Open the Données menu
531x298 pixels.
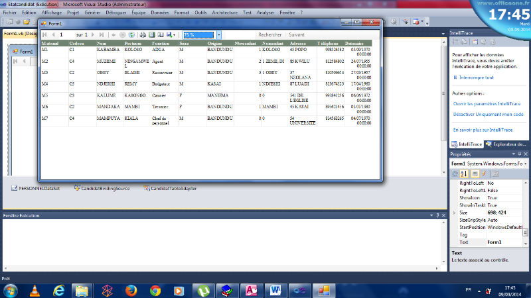pyautogui.click(x=160, y=13)
